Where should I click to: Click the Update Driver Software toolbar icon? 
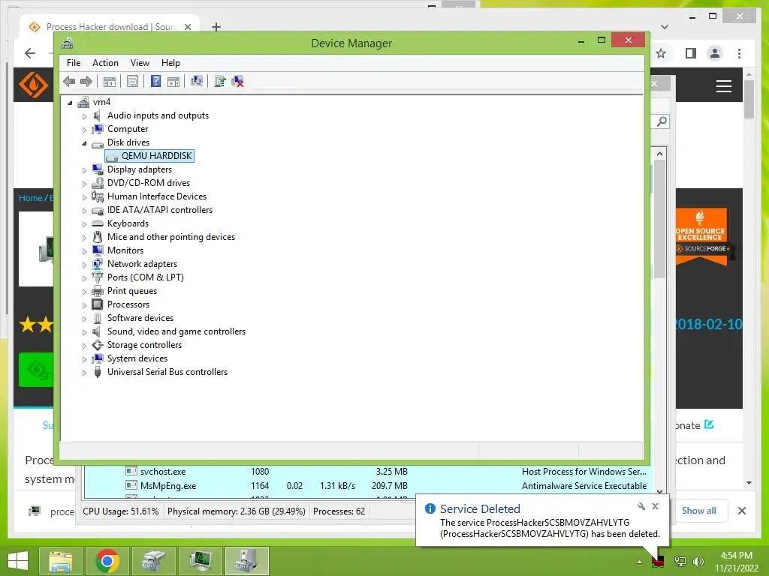(x=220, y=81)
